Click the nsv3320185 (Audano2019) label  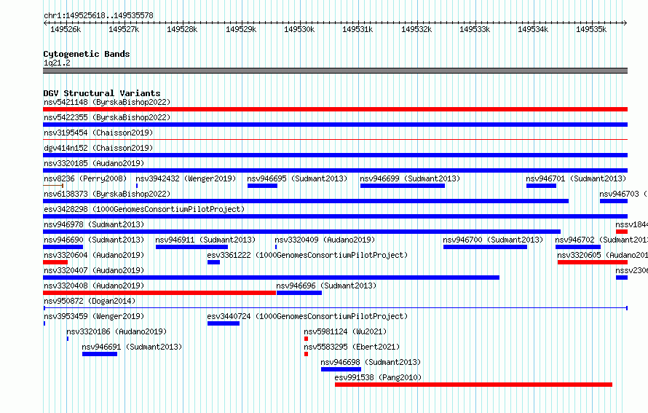(94, 163)
